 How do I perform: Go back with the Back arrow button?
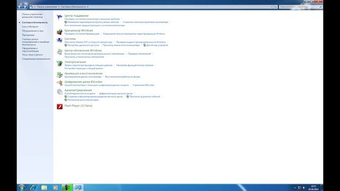tap(20, 7)
